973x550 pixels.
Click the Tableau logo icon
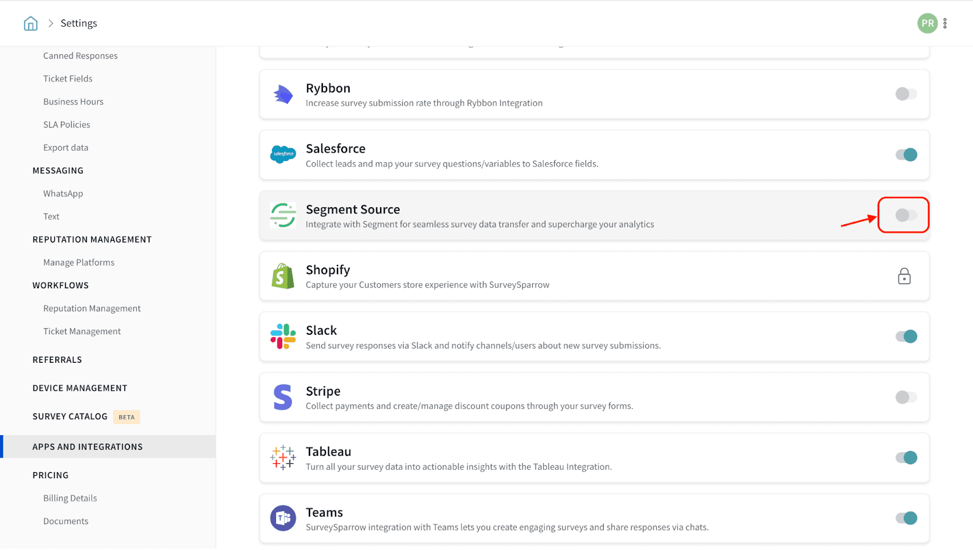[x=283, y=458]
